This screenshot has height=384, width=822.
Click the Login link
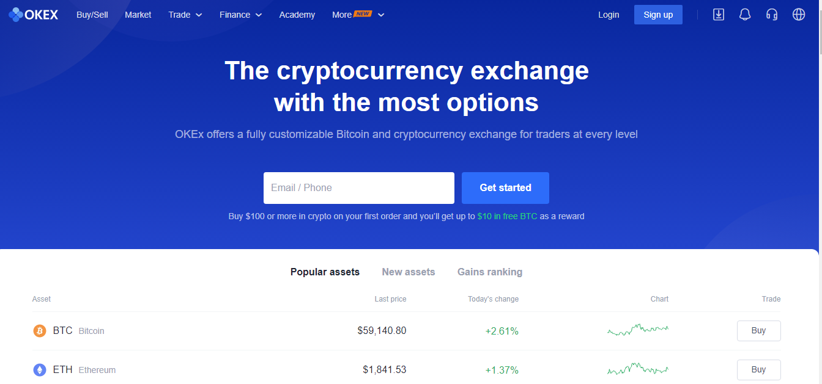point(609,15)
